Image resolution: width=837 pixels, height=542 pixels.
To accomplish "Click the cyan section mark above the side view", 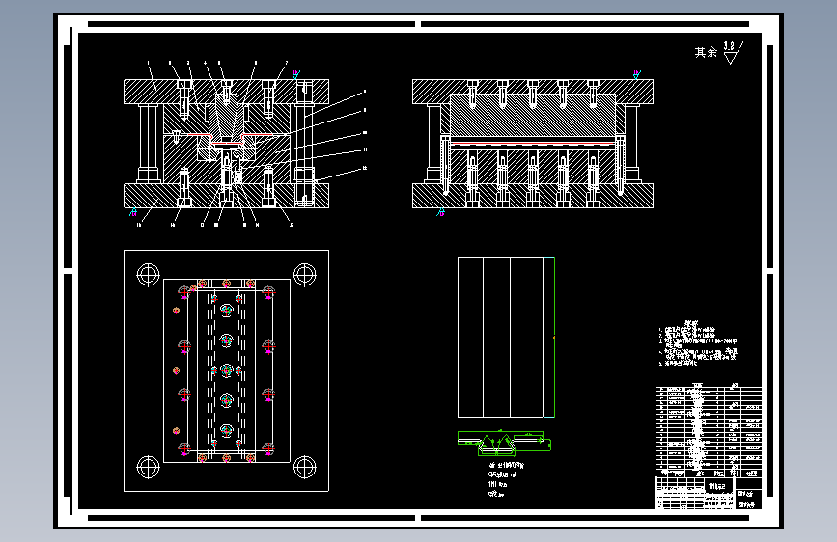I will pyautogui.click(x=636, y=74).
